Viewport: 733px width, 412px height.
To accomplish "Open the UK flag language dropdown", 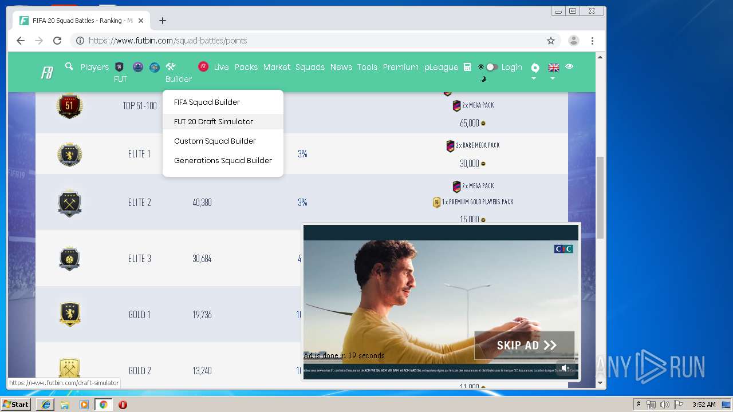I will tap(553, 70).
